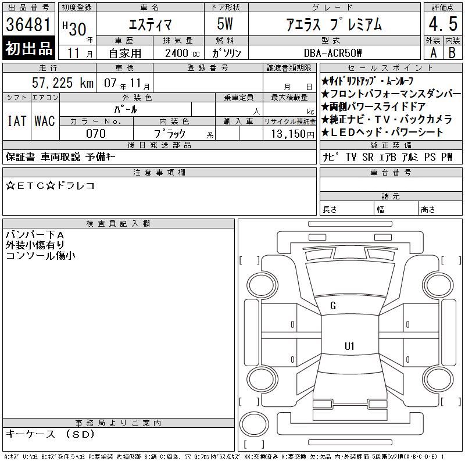This screenshot has height=465, width=465.
Task: Select sales point サイドリフトアップ・ムーンルーフ
Action: (x=367, y=81)
